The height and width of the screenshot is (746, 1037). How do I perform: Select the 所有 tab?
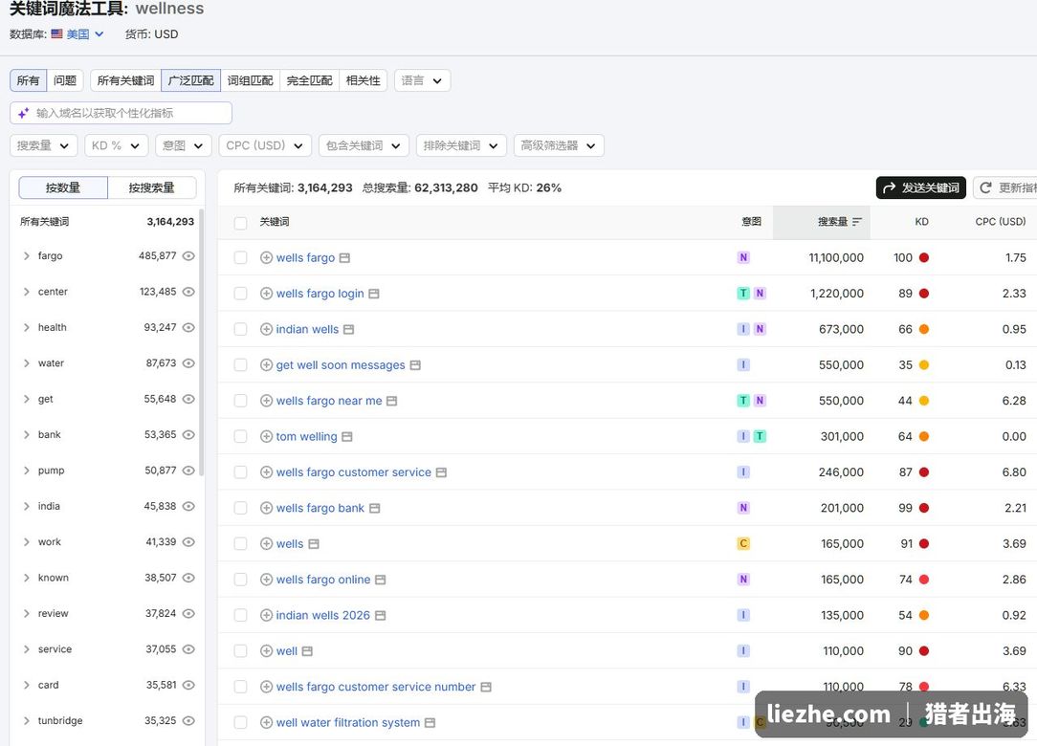tap(28, 80)
